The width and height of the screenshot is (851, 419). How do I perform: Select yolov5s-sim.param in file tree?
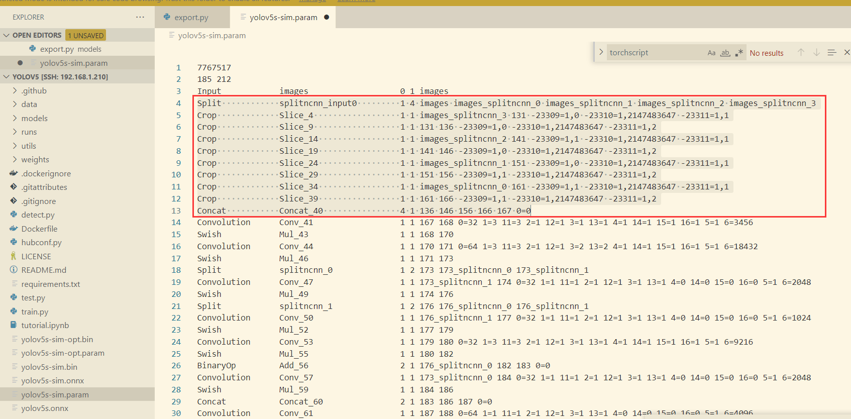click(x=77, y=394)
